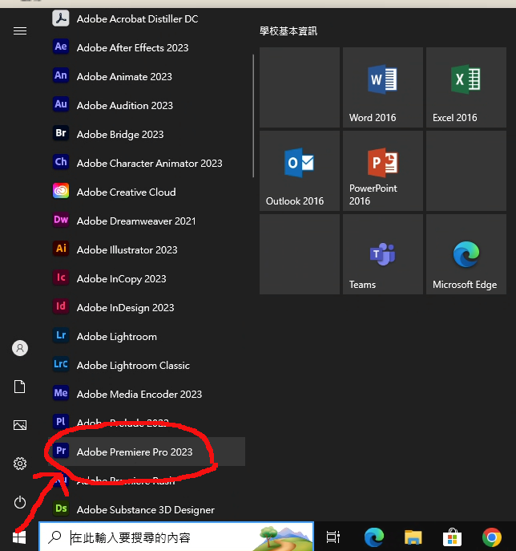Launch Adobe After Effects 2023
516x551 pixels.
click(132, 47)
